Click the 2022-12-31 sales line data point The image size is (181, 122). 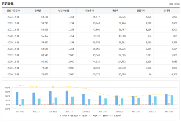pos(153,94)
